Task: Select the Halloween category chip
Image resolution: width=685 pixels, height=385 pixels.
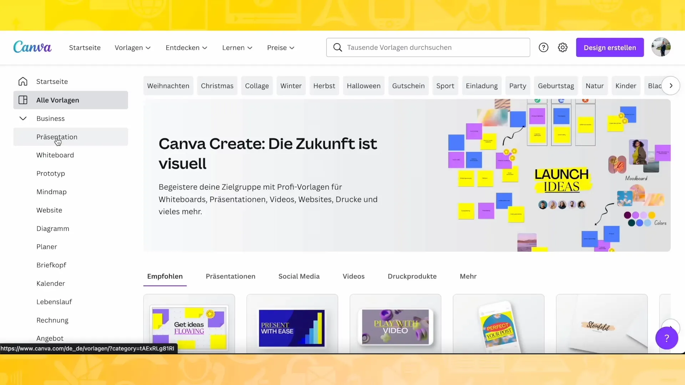Action: click(x=364, y=86)
